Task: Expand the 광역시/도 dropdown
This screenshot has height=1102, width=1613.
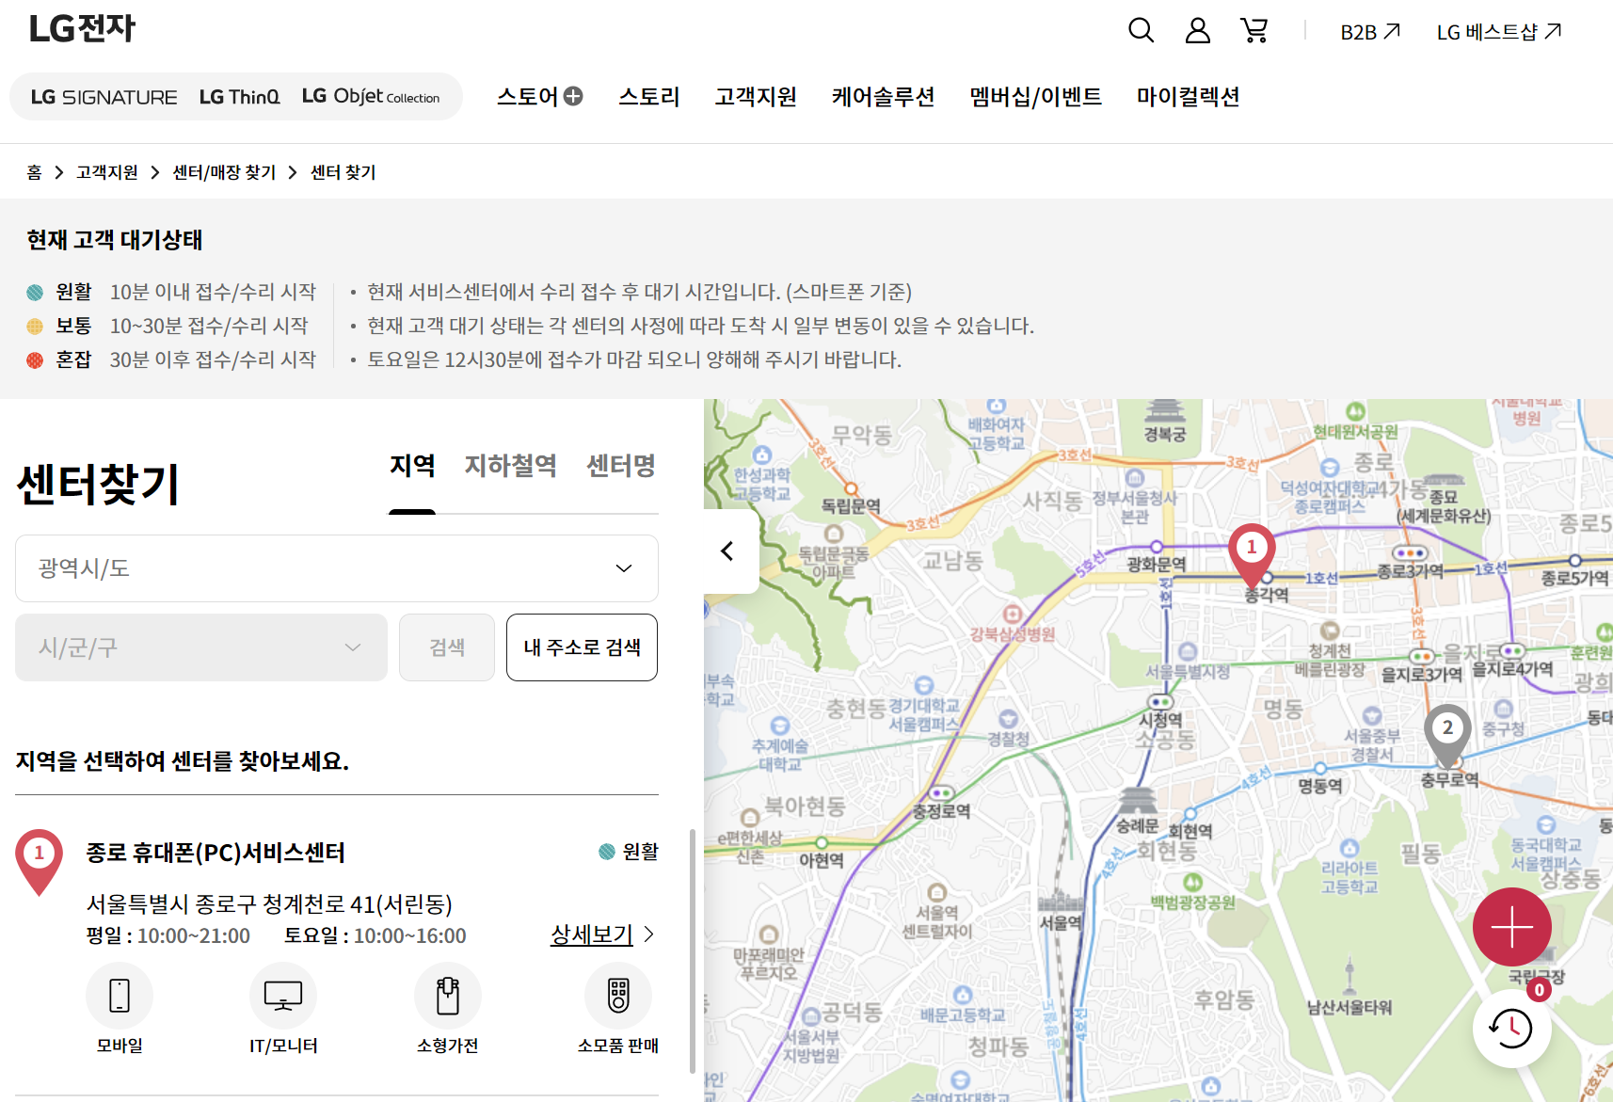Action: 337,568
